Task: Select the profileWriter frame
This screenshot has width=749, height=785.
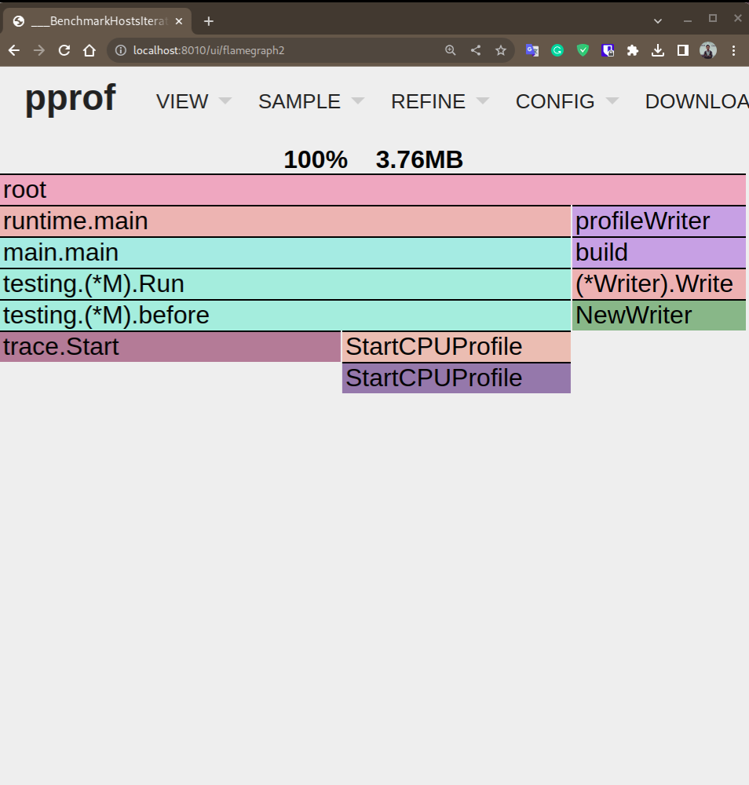Action: click(659, 221)
